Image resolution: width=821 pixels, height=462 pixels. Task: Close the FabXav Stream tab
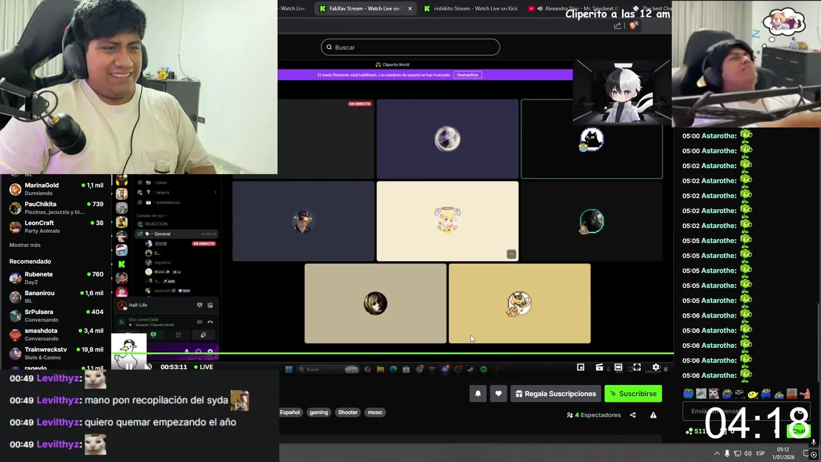click(x=410, y=8)
